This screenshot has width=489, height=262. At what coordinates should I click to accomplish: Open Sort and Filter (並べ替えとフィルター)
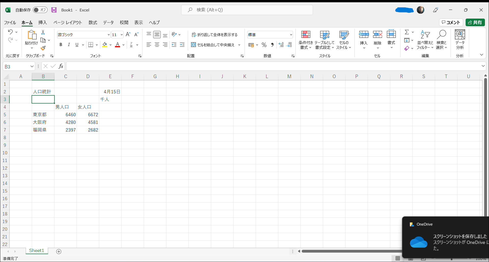(425, 40)
